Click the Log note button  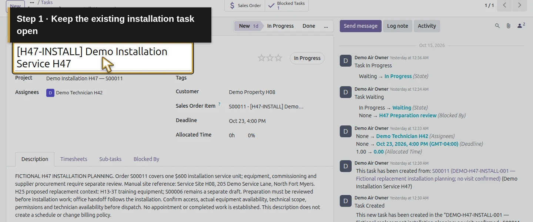pyautogui.click(x=398, y=26)
